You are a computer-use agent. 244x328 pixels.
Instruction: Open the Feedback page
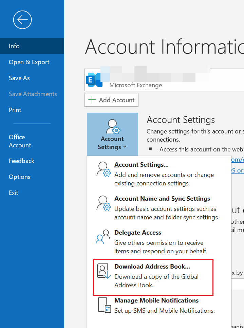click(x=21, y=161)
